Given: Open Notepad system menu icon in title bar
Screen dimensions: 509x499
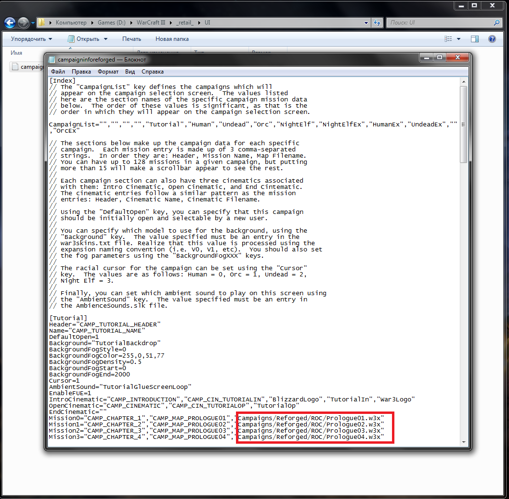Looking at the screenshot, I should pyautogui.click(x=52, y=60).
